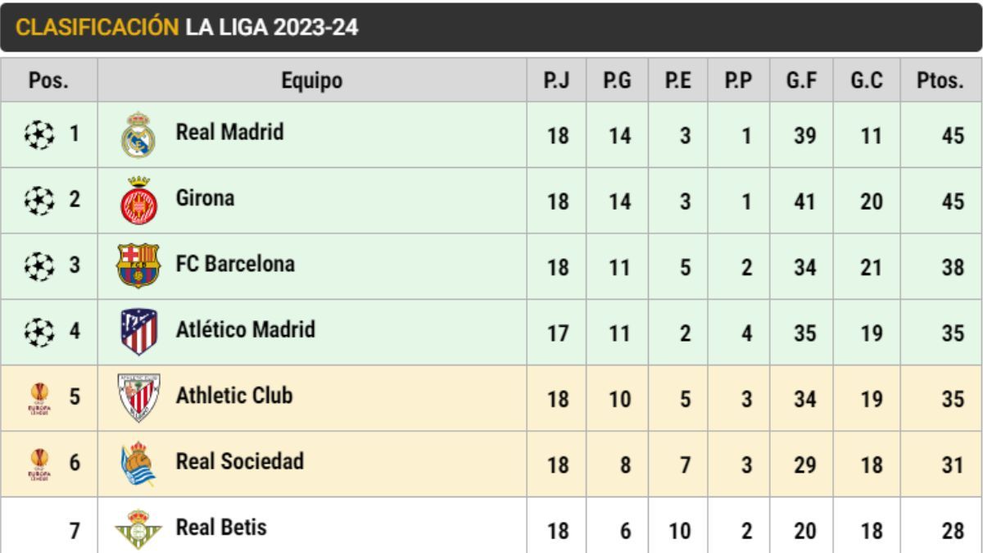Open the Athletic Club team name
Viewport: 983px width, 553px height.
(x=233, y=396)
